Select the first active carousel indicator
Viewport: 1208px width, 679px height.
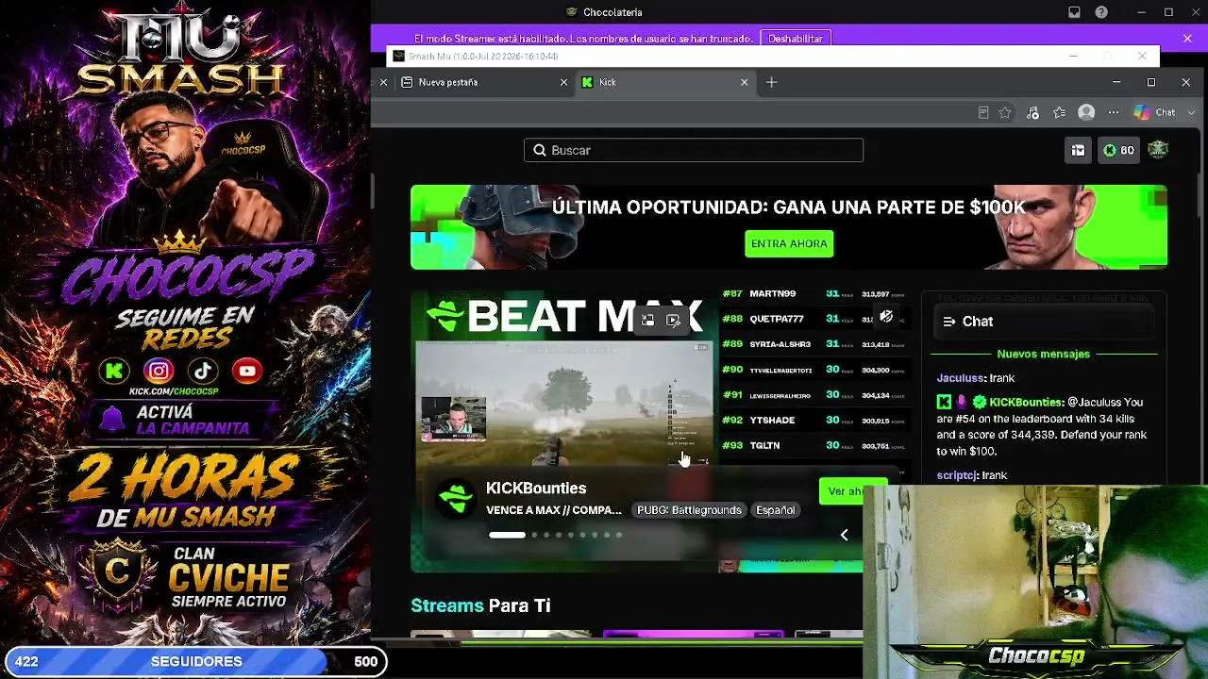pos(507,535)
